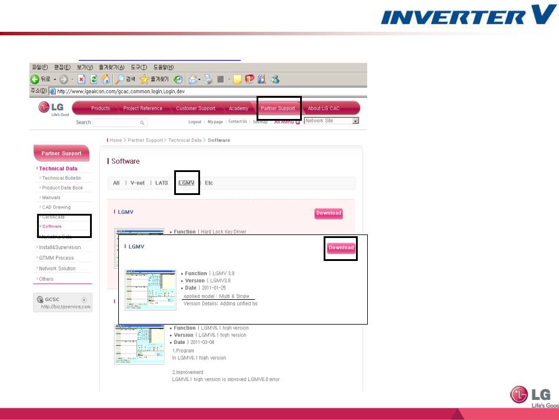Open Software in the sidebar
Screen dimensions: 559x420
click(52, 226)
